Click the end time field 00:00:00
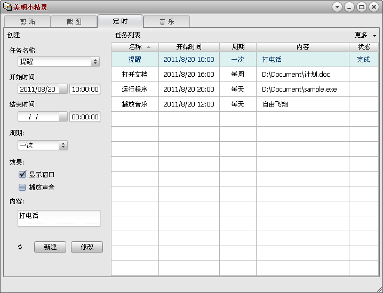383x293 pixels. [x=85, y=117]
